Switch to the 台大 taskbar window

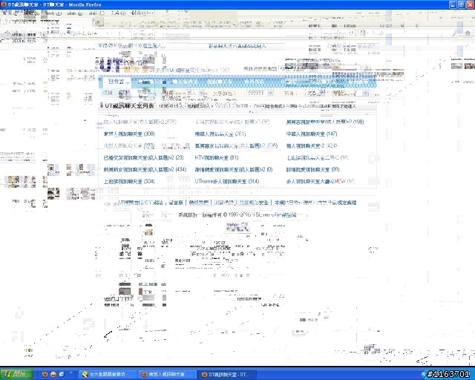(108, 375)
